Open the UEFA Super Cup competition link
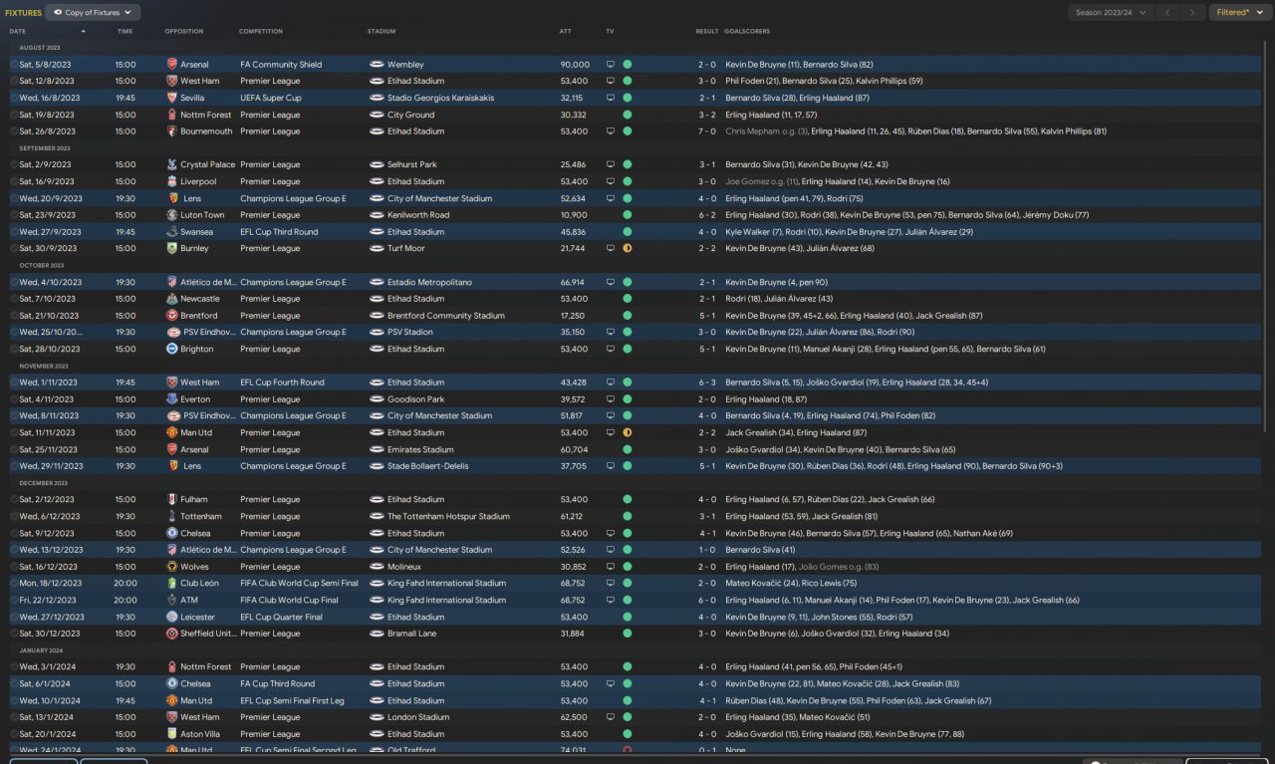This screenshot has height=764, width=1275. tap(271, 98)
